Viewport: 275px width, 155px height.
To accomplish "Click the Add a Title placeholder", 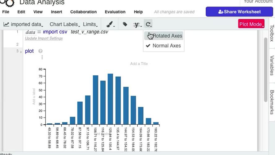I will pos(139,64).
